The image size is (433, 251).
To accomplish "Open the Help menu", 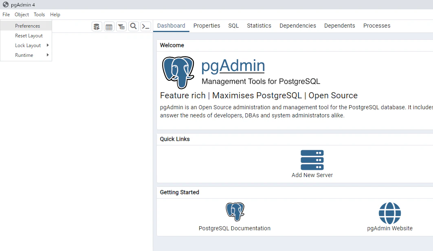I will [x=55, y=15].
